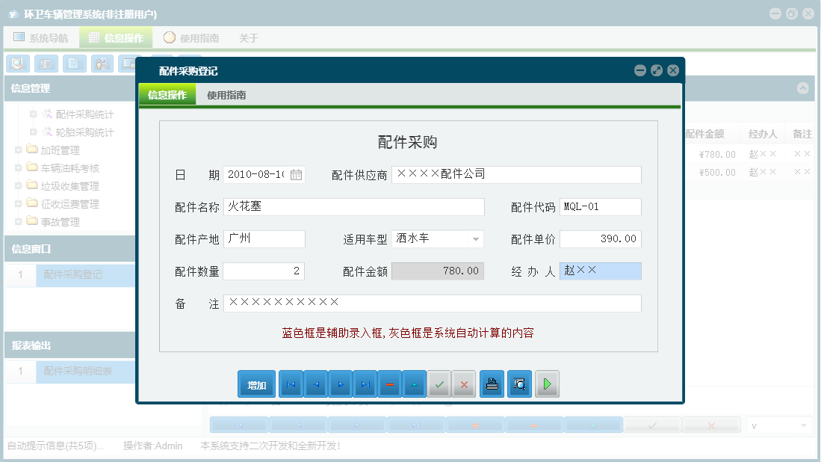
Task: Click the print icon in the dialog toolbar
Action: point(492,384)
